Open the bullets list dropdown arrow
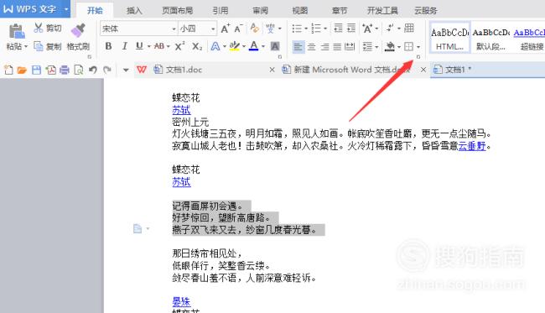 [x=306, y=29]
